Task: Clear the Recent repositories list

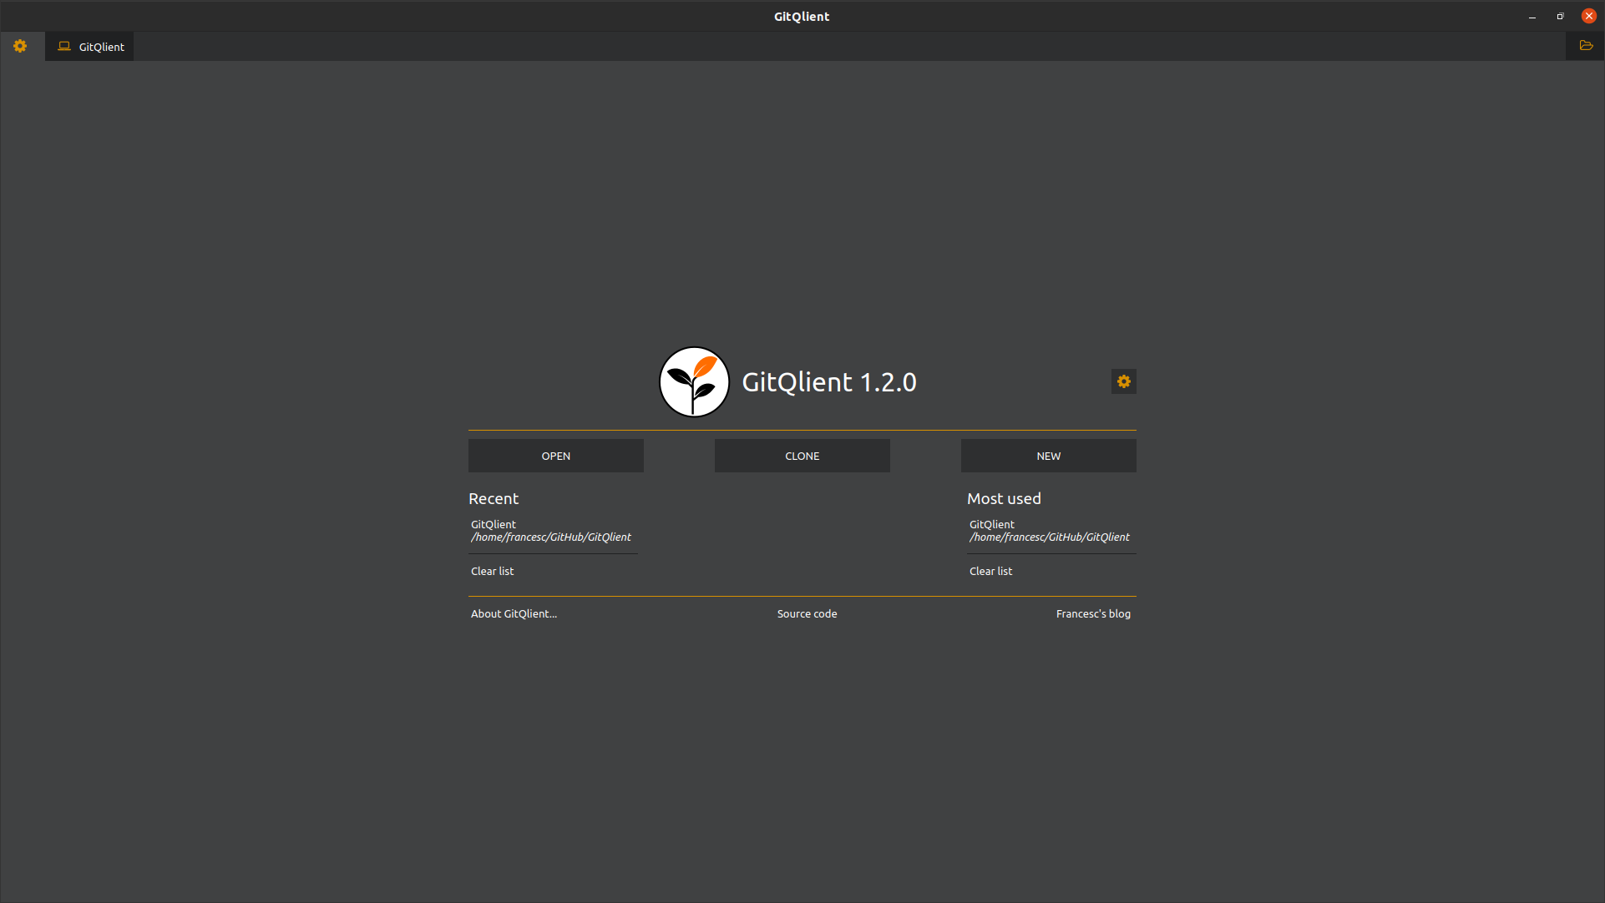Action: pyautogui.click(x=492, y=571)
